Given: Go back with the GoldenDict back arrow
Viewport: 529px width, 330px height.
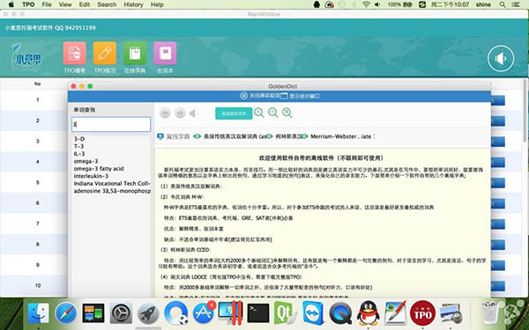Looking at the screenshot, I should 165,114.
